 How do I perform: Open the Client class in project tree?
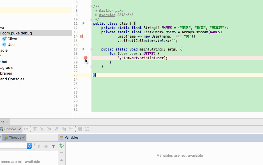point(12,39)
